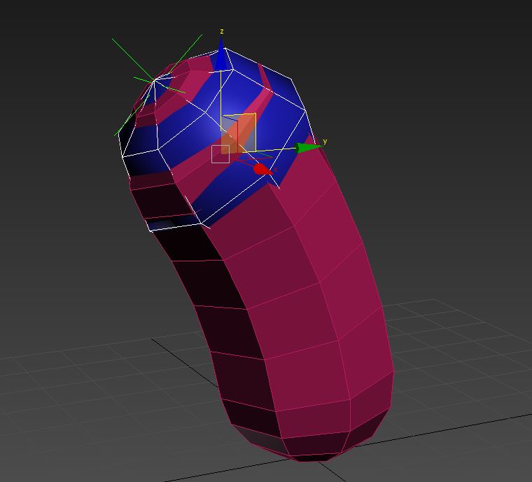Click the small blue sliver polygon at the selection's lower-left edge
The image size is (532, 482).
pyautogui.click(x=160, y=225)
